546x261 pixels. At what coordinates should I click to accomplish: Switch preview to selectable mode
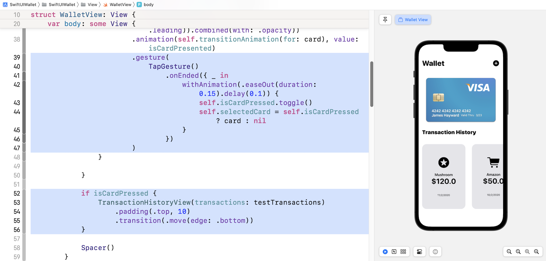[x=394, y=252]
